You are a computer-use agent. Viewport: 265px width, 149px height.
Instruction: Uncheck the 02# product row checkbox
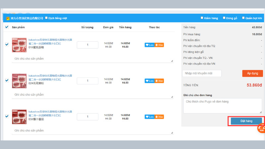click(x=7, y=80)
